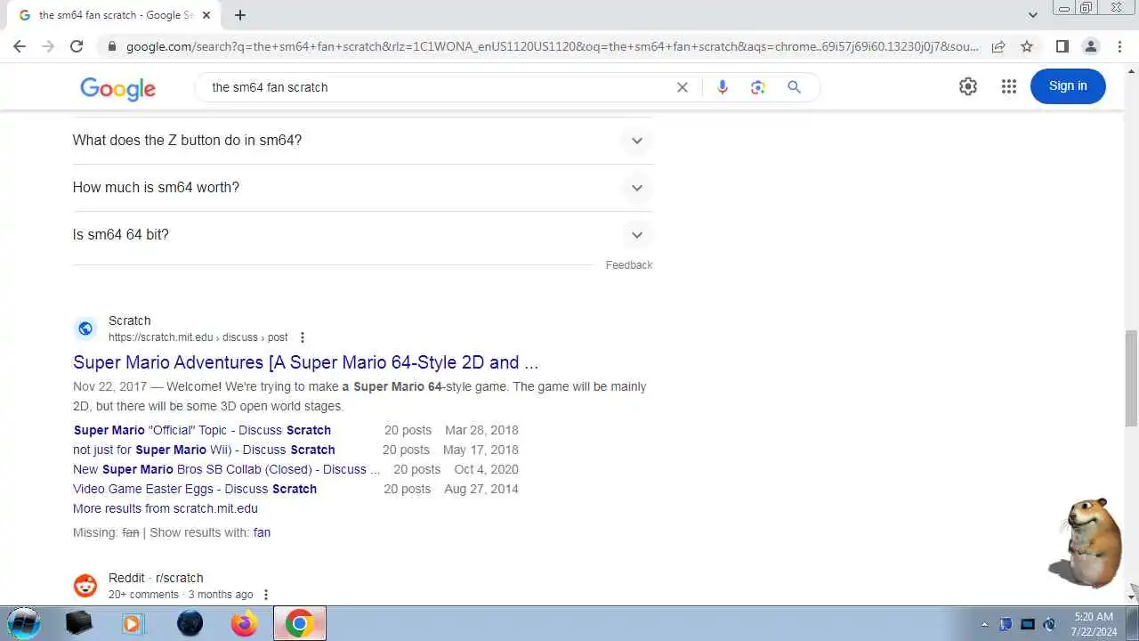Show hidden system tray icons
Image resolution: width=1139 pixels, height=641 pixels.
(984, 624)
